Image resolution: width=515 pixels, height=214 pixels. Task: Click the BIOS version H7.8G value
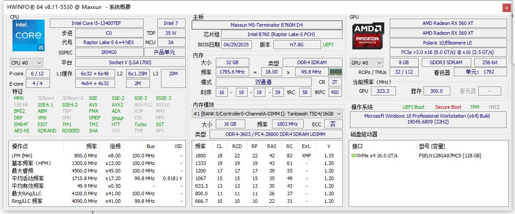297,45
